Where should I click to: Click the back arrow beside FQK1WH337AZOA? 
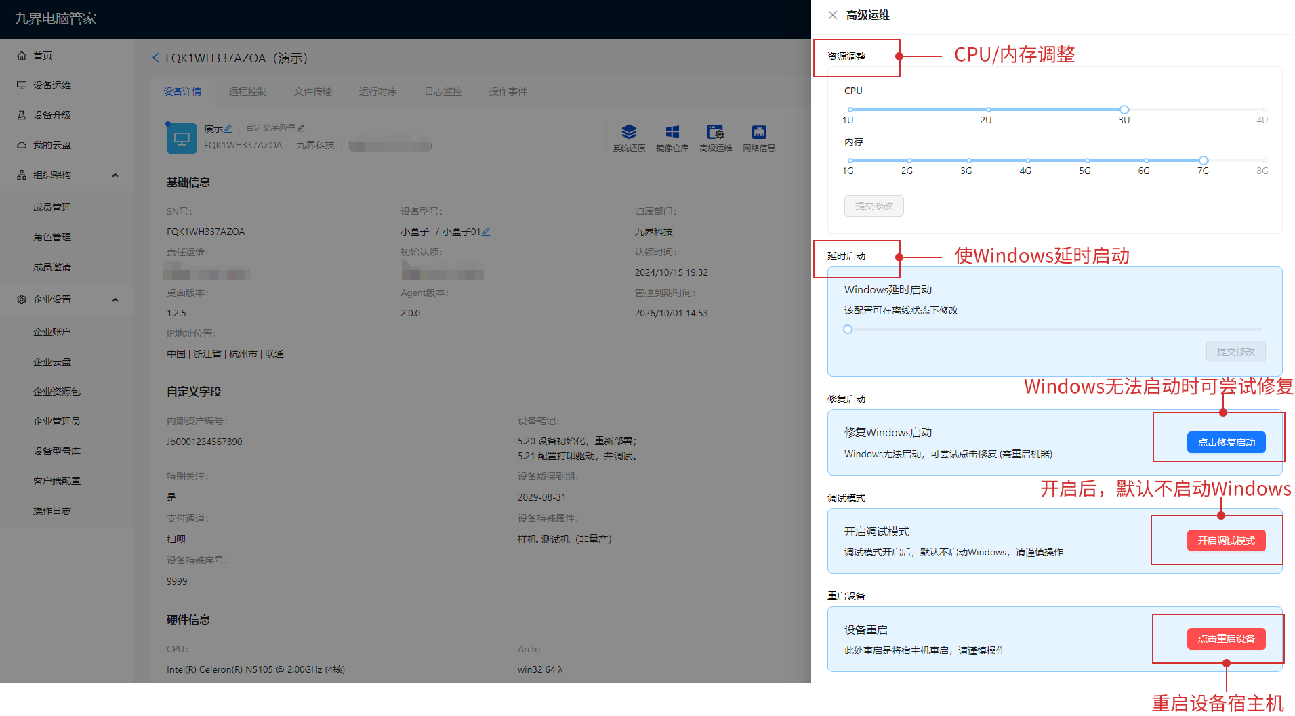pos(156,58)
